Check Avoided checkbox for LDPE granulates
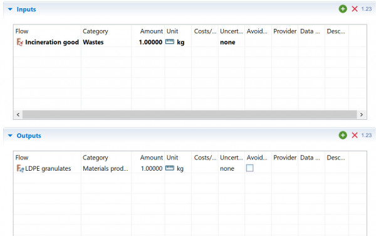This screenshot has width=376, height=236. 249,168
